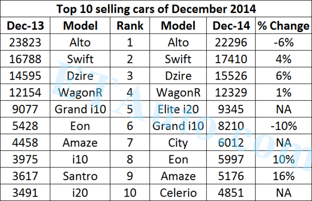
Task: Click the Dec-14 column header
Action: coord(232,26)
